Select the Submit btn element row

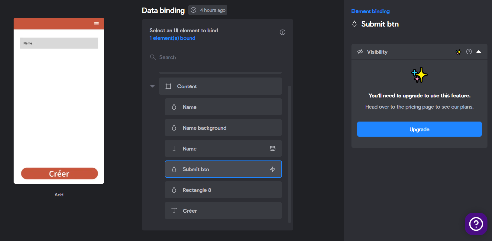pyautogui.click(x=223, y=169)
